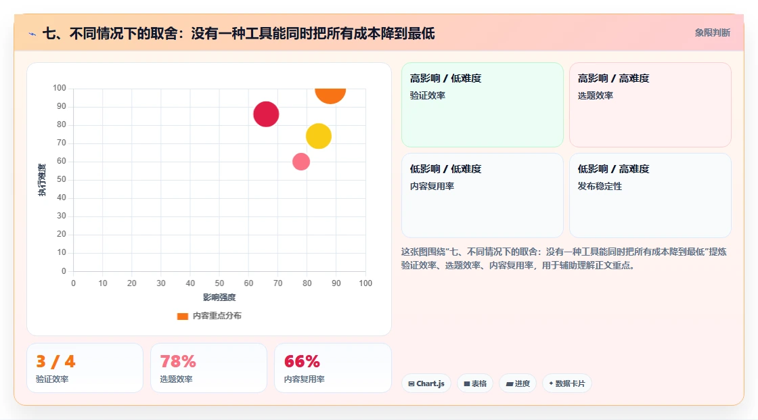The image size is (758, 420).
Task: Click the crimson red bubble in the chart
Action: pos(266,114)
